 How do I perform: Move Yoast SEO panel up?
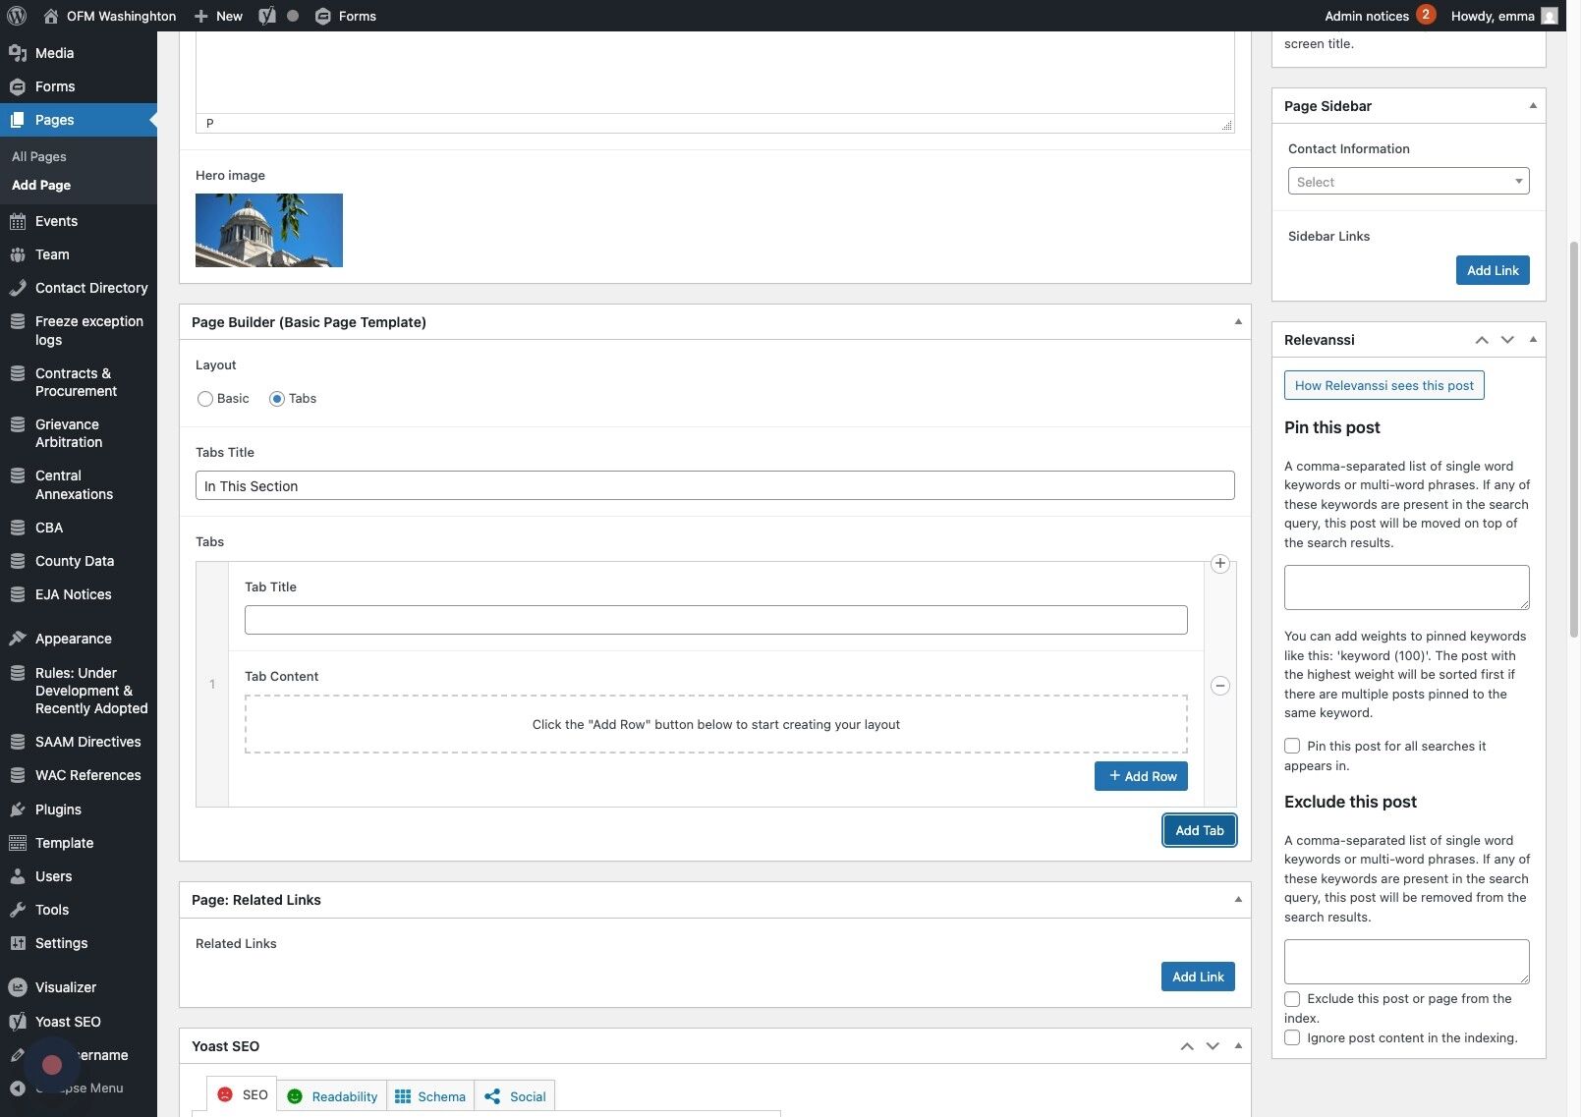coord(1187,1046)
